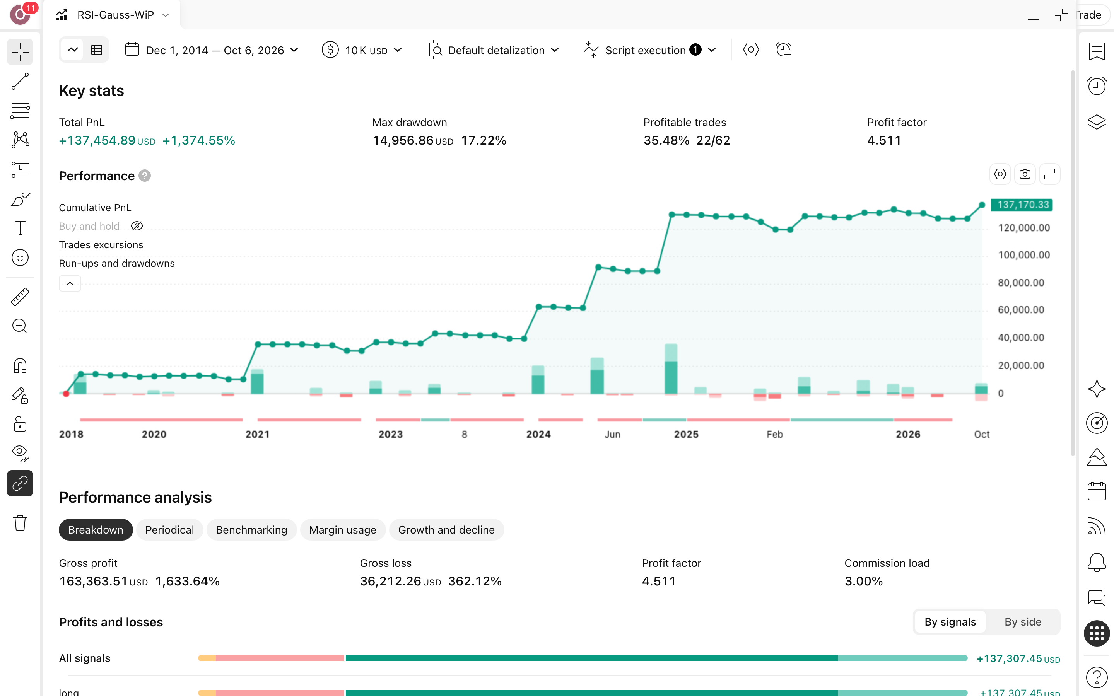Viewport: 1114px width, 696px height.
Task: Select the ruler measure tool
Action: 20,297
